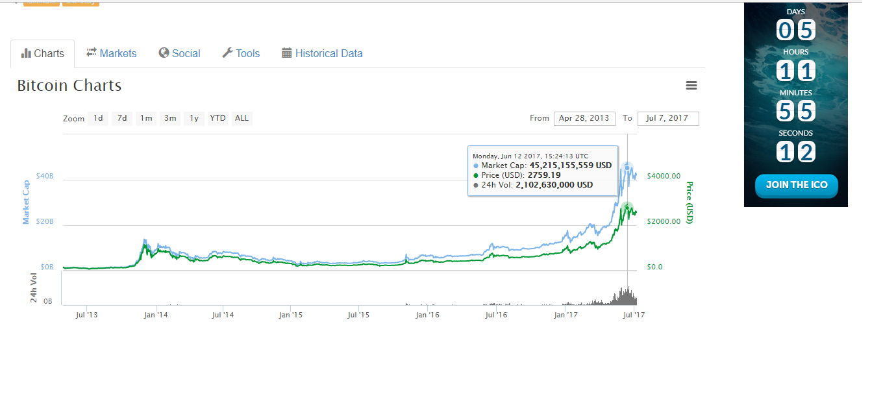Set chart zoom to 3m

pos(170,118)
